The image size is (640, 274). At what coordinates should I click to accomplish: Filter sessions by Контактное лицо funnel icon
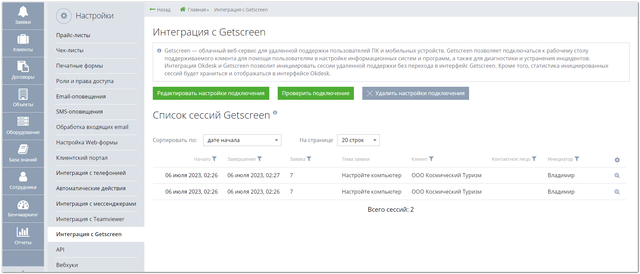point(534,159)
